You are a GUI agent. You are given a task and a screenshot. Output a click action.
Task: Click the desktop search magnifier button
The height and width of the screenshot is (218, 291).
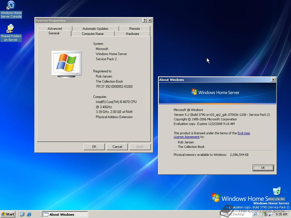click(x=255, y=214)
